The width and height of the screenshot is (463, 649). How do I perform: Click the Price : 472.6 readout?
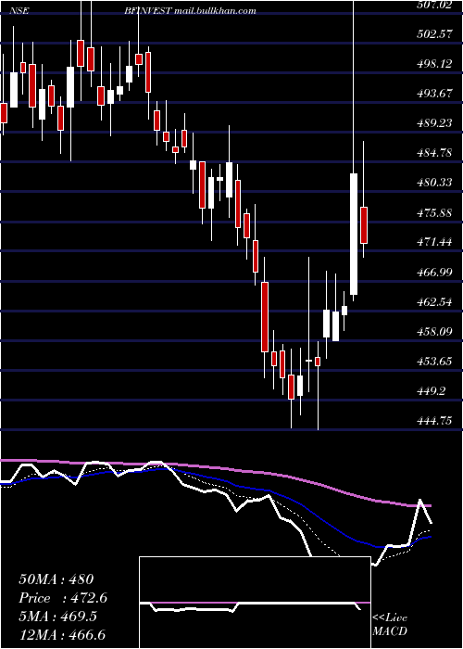[x=63, y=598]
